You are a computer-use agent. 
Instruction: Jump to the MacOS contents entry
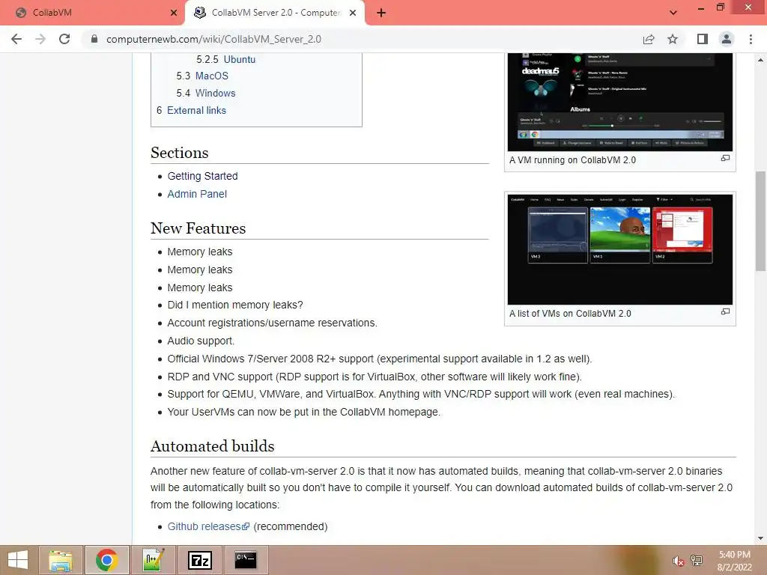[x=212, y=76]
